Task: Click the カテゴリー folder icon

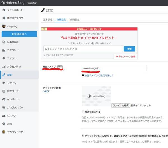Action: click(x=4, y=50)
